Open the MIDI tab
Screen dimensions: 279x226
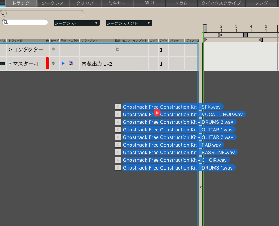[149, 3]
